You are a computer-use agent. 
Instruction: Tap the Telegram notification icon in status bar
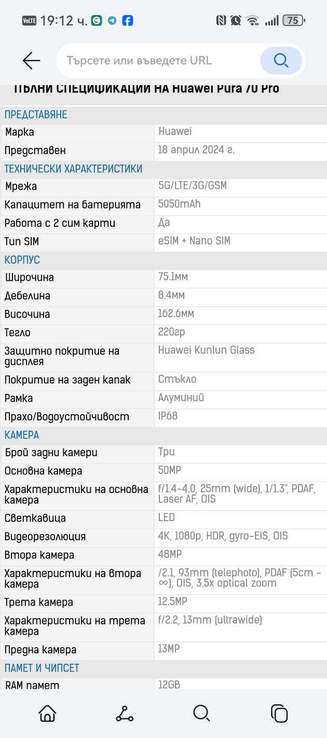pos(112,21)
